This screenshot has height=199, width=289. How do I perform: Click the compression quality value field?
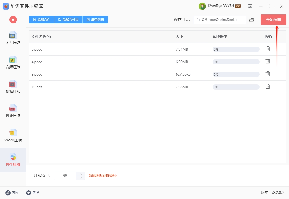(65, 176)
